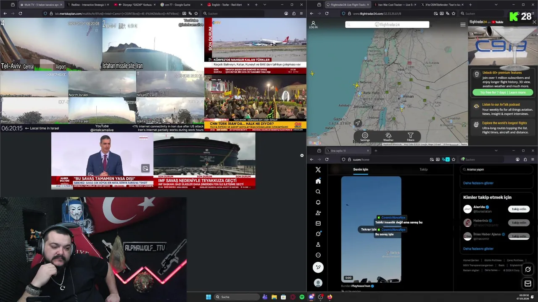Open Grok icon in X sidebar
538x302 pixels.
tap(318, 234)
